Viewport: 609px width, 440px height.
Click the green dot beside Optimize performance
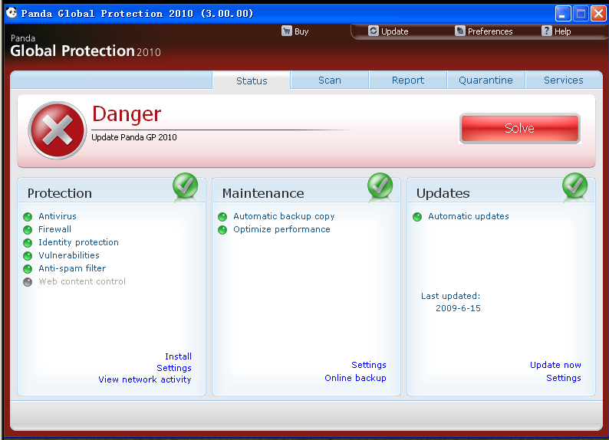pos(222,230)
